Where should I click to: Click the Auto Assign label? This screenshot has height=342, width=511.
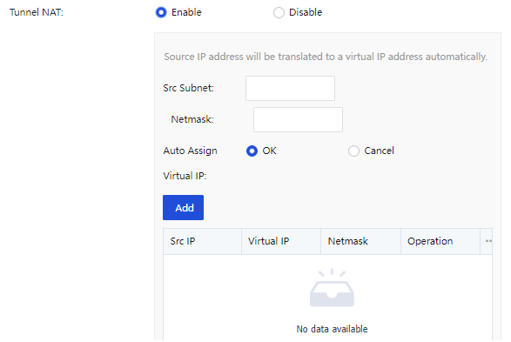191,151
